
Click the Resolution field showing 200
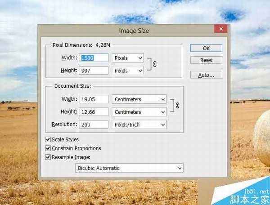point(94,125)
